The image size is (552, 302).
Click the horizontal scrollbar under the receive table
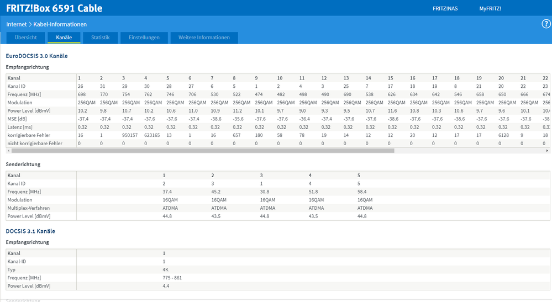click(203, 151)
